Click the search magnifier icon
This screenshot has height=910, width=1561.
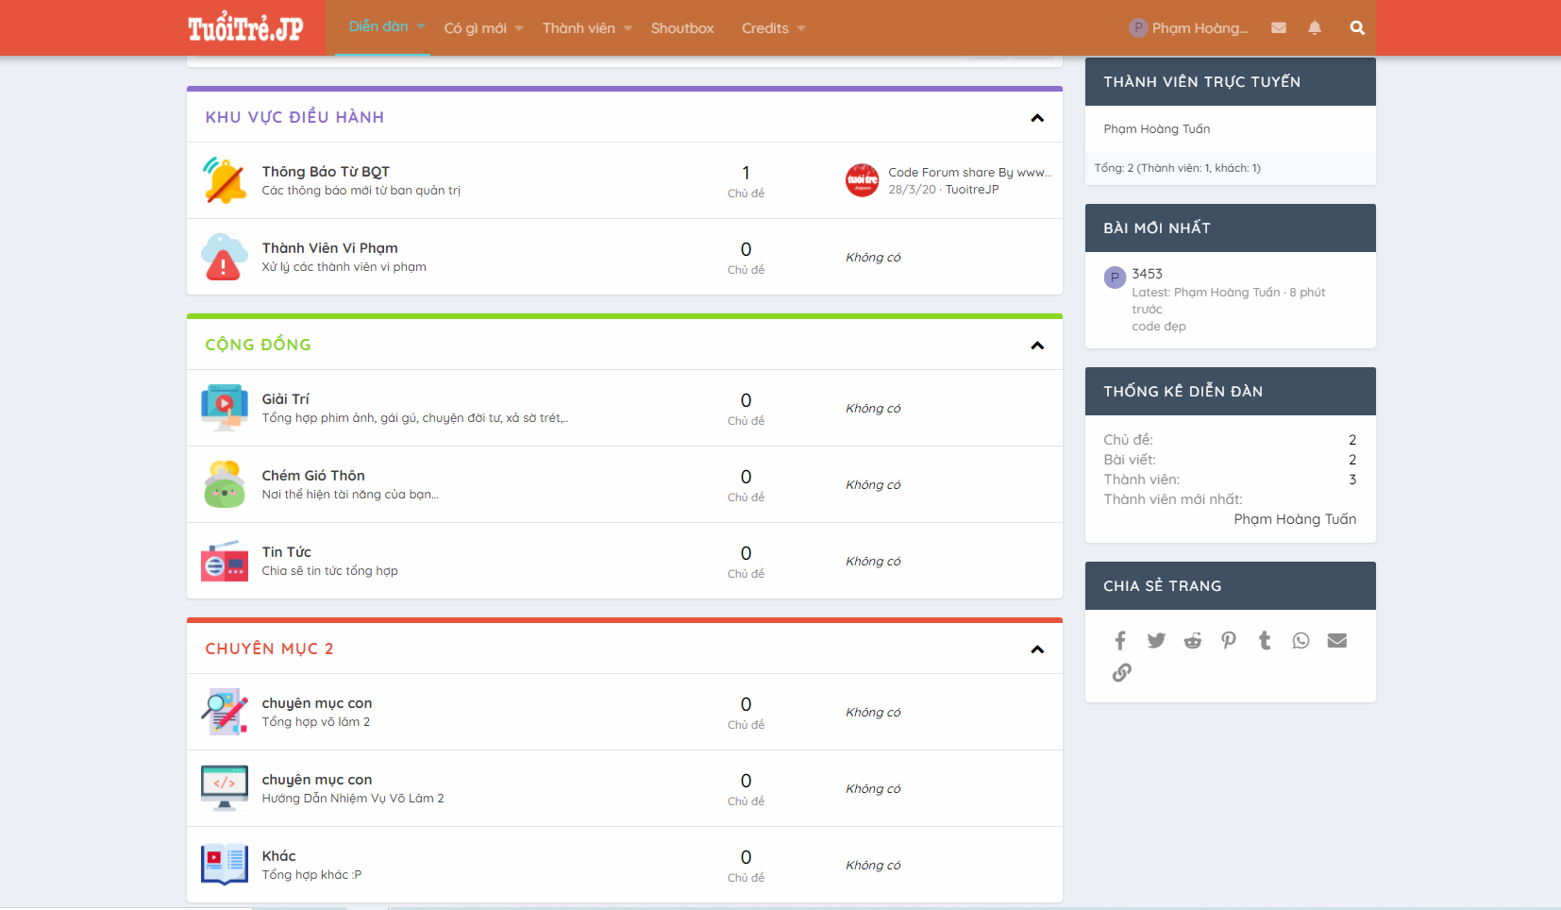pyautogui.click(x=1357, y=28)
